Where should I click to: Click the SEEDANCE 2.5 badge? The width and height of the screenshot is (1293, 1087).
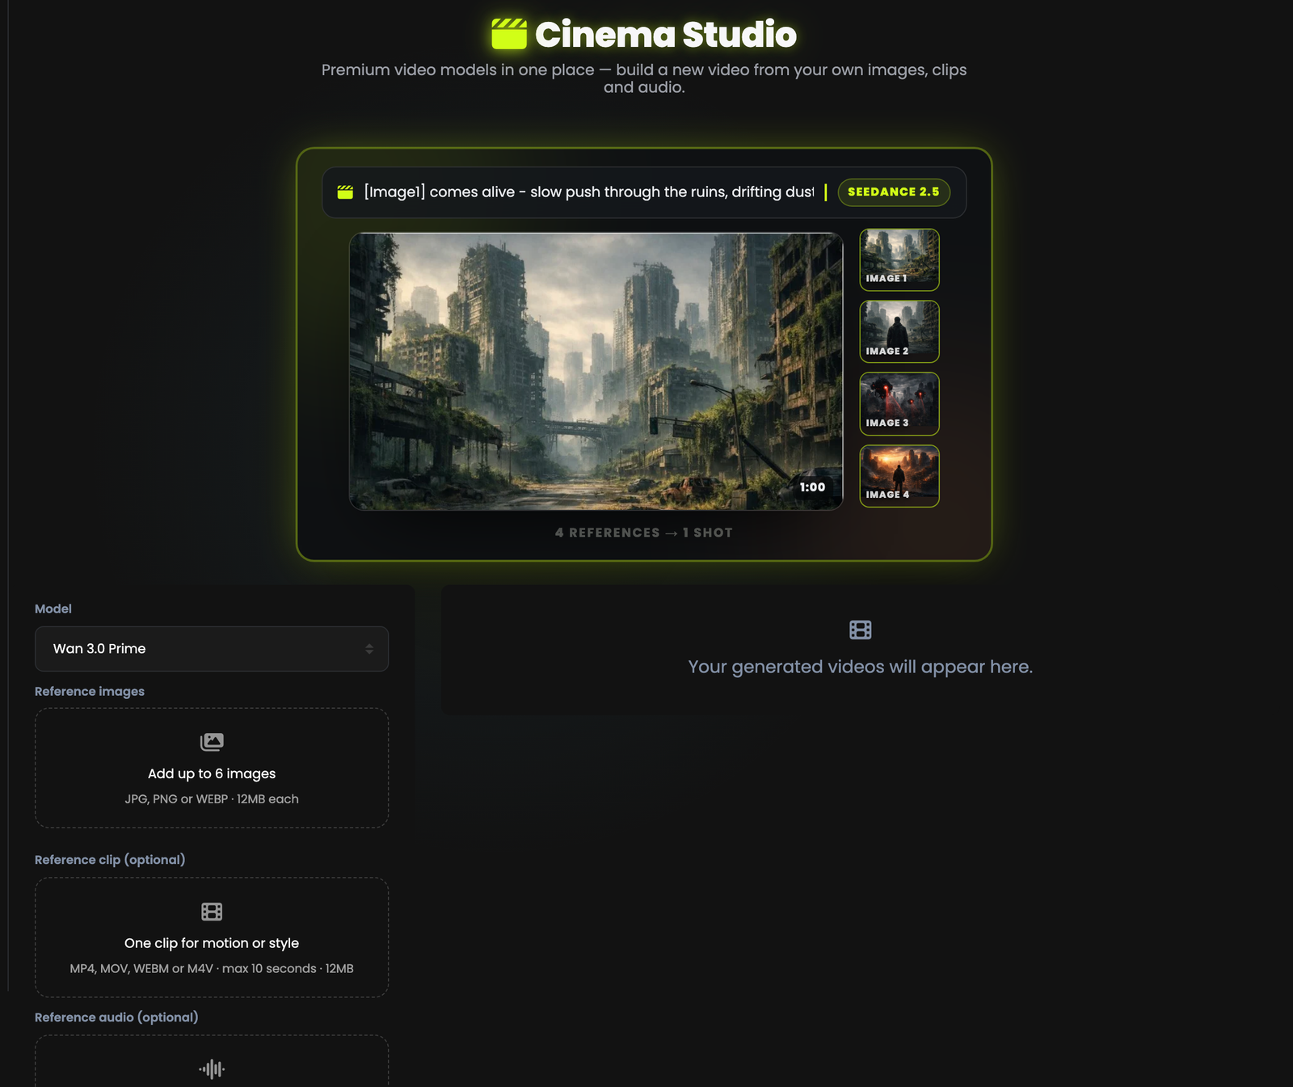coord(894,192)
